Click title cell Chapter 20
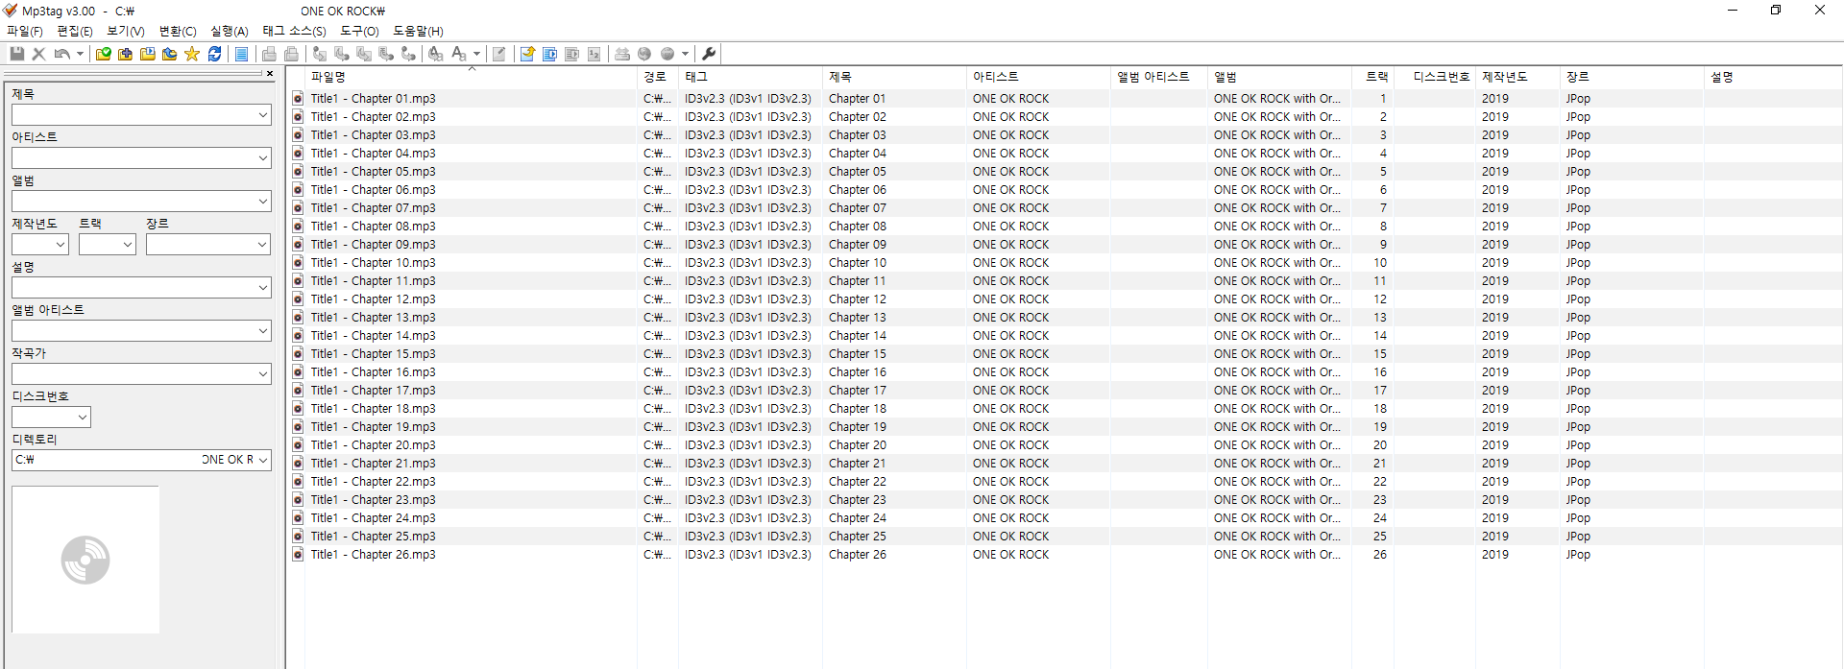This screenshot has height=669, width=1844. click(858, 445)
